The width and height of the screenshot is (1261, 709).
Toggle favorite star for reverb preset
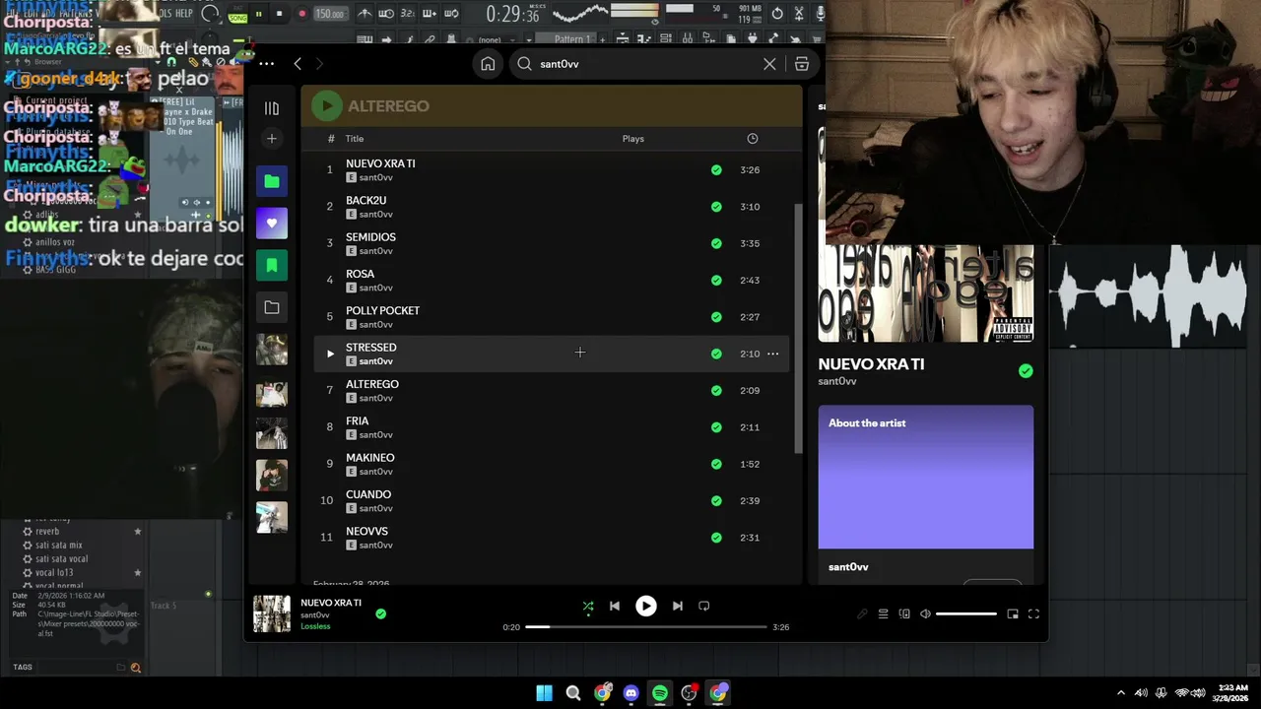[x=138, y=532]
